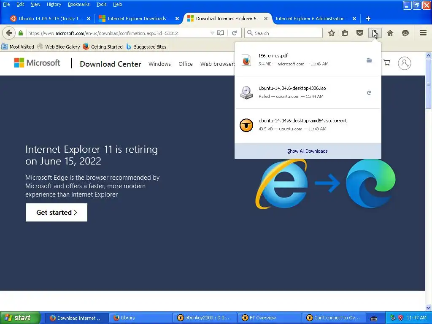This screenshot has height=324, width=432.
Task: Open Web Slice Gallery bookmark
Action: pyautogui.click(x=59, y=47)
